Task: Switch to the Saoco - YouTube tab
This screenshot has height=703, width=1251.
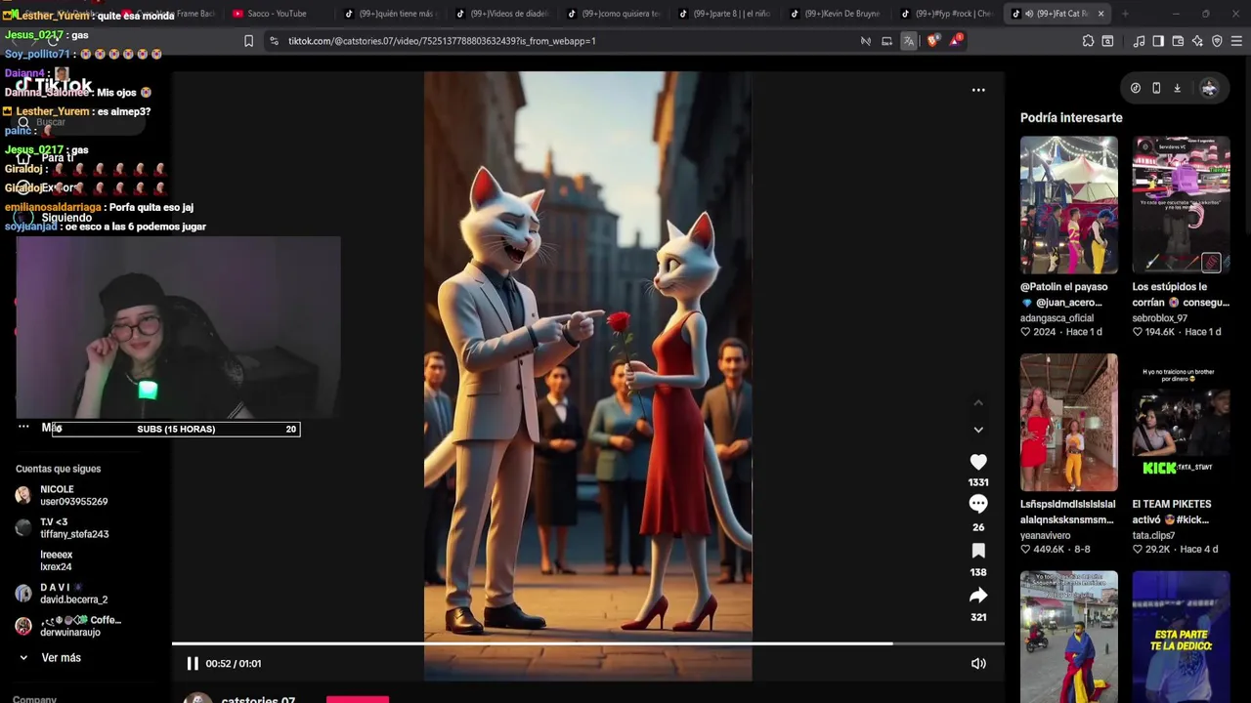Action: click(277, 14)
